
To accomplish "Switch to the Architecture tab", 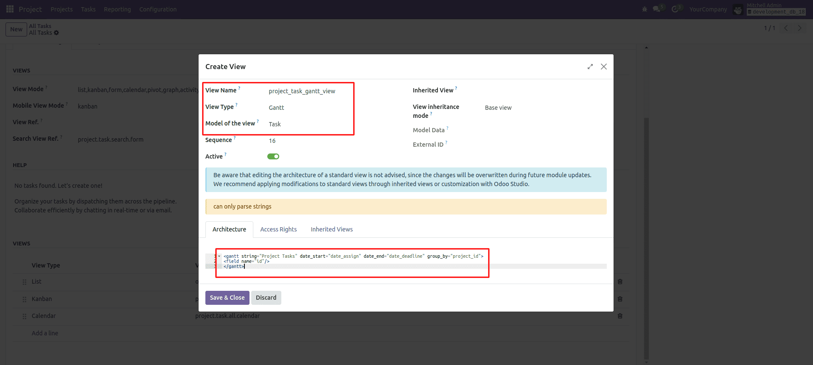I will pyautogui.click(x=229, y=229).
